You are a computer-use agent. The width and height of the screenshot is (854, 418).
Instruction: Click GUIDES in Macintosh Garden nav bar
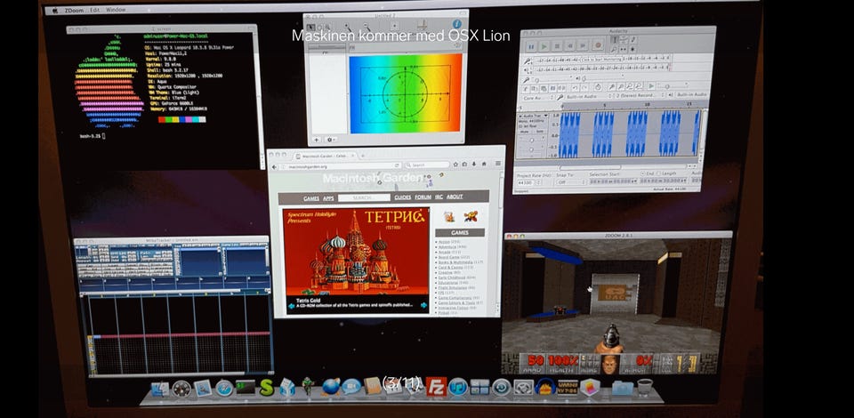click(x=402, y=197)
